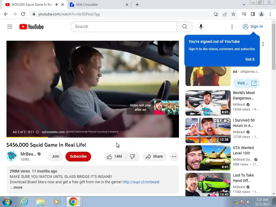Click the Video will play after ad preview

[x=153, y=108]
